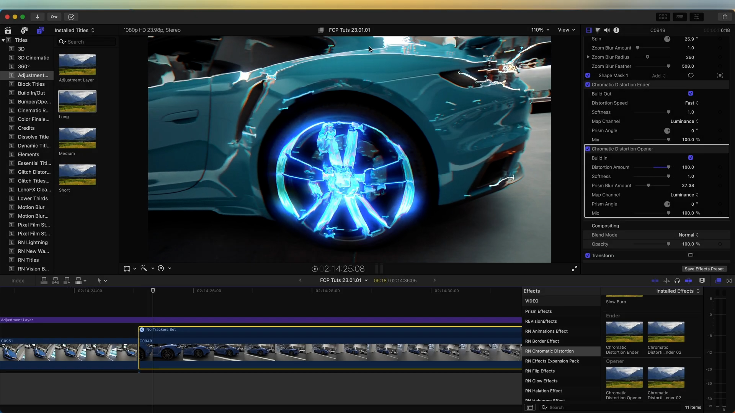Open the keyword editor key icon
Image resolution: width=735 pixels, height=413 pixels.
pos(54,17)
